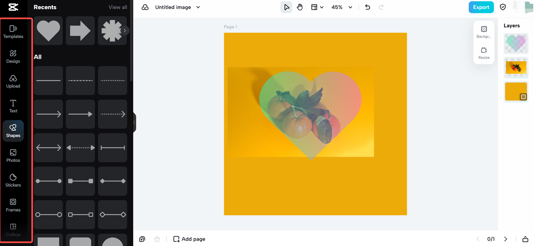The width and height of the screenshot is (534, 246).
Task: Open the Templates panel
Action: coord(13,32)
